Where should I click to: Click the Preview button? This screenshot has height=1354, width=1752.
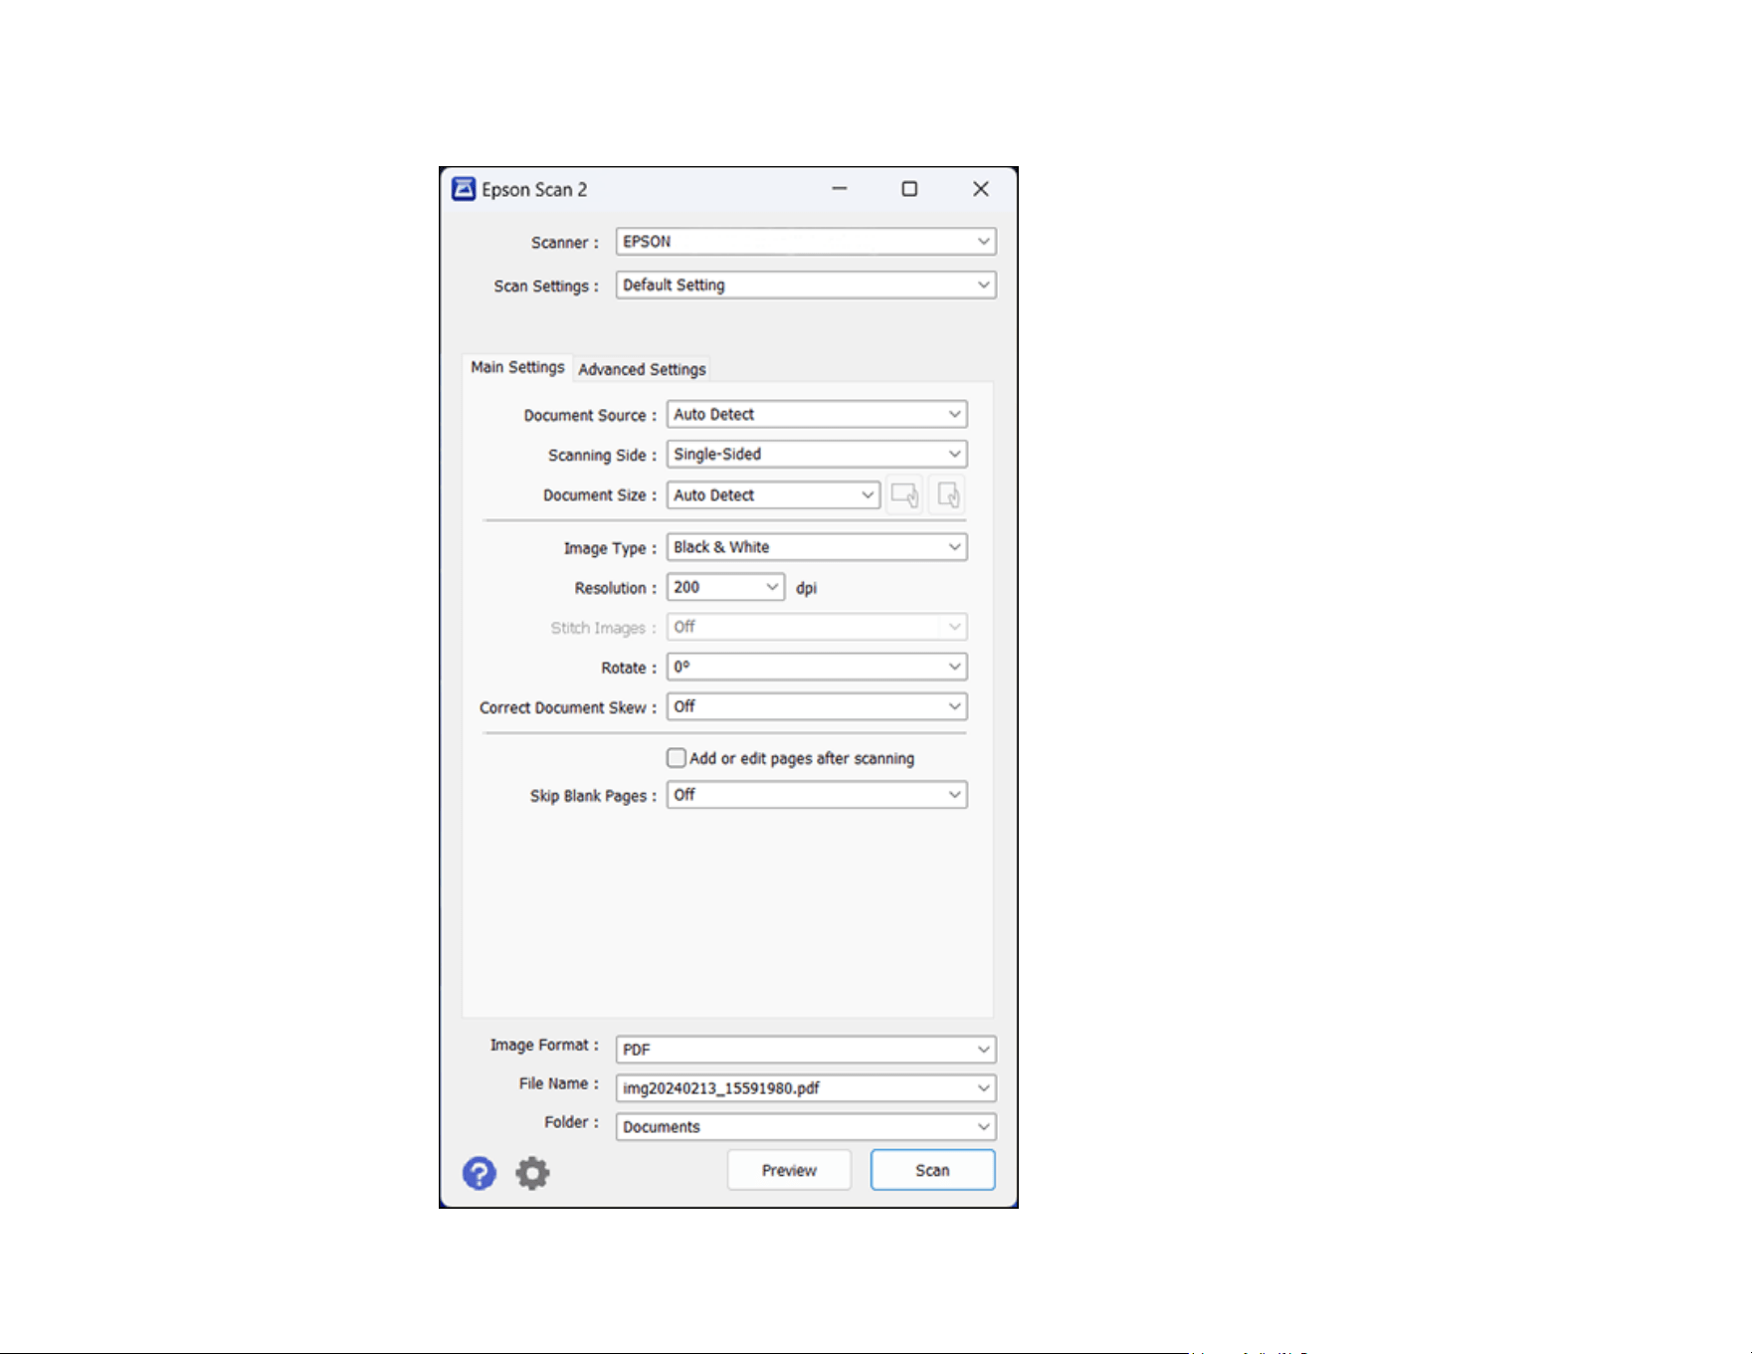(x=789, y=1170)
